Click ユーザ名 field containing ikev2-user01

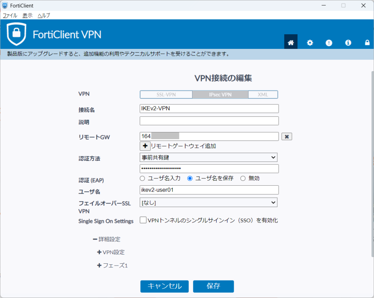coord(209,190)
